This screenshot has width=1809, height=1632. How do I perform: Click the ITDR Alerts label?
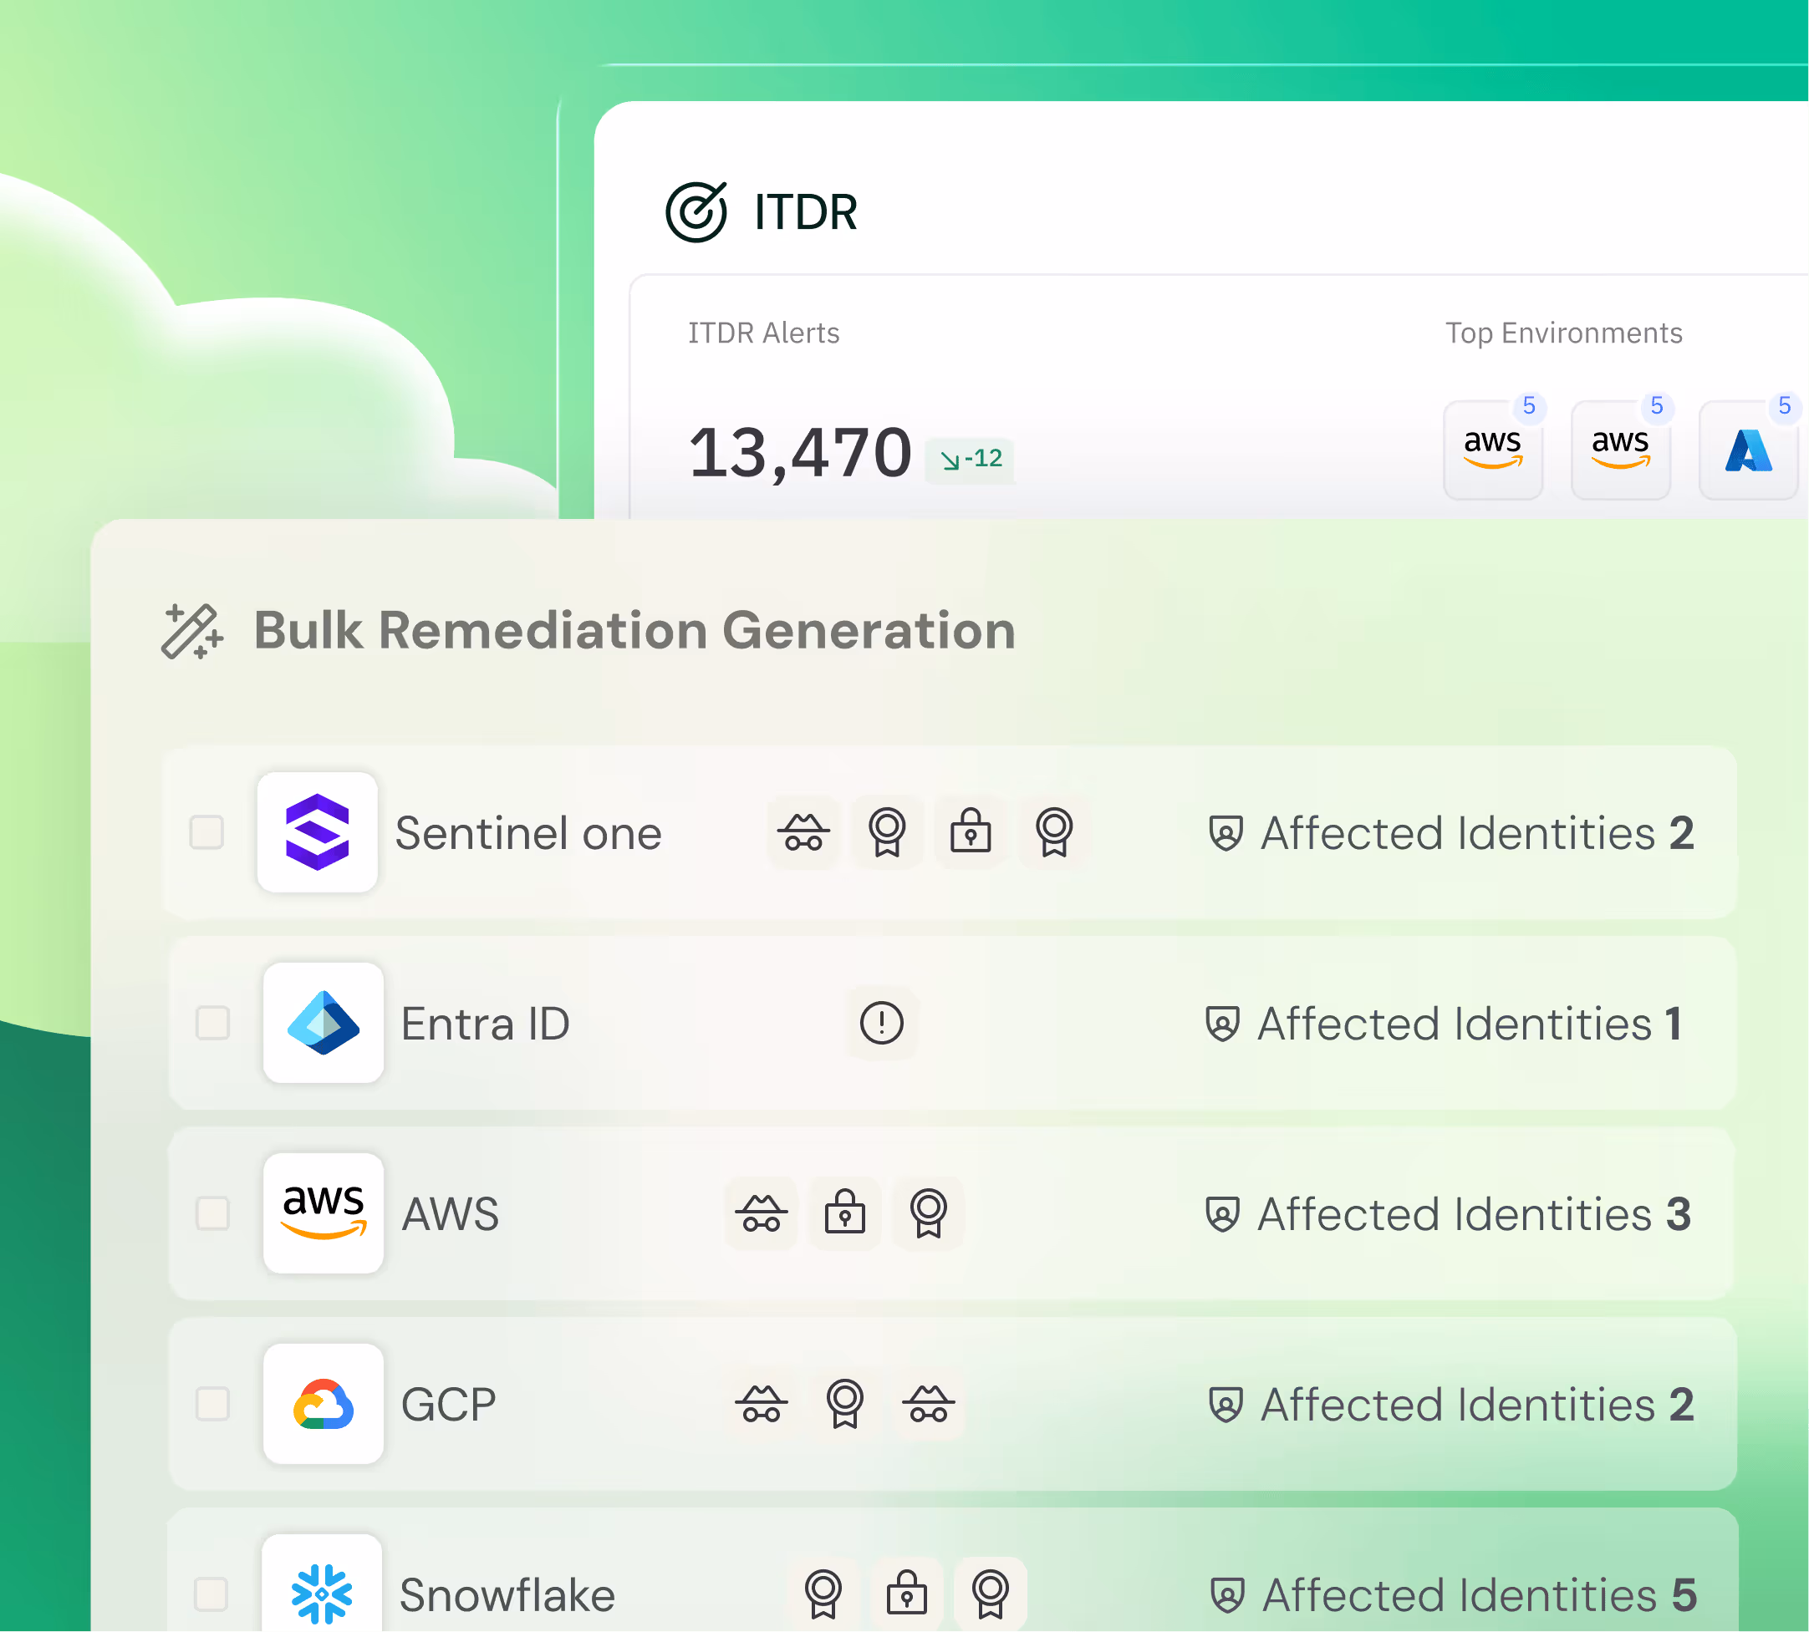[x=763, y=333]
